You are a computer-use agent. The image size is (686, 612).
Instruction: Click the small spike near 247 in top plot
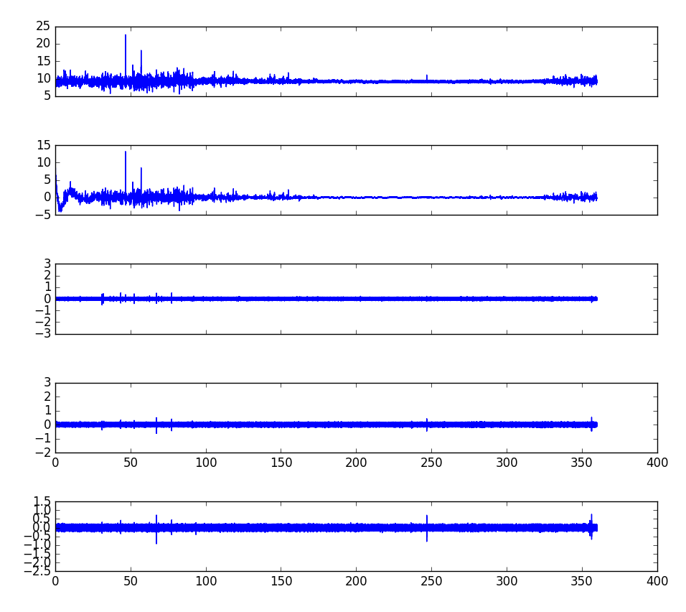pos(427,76)
